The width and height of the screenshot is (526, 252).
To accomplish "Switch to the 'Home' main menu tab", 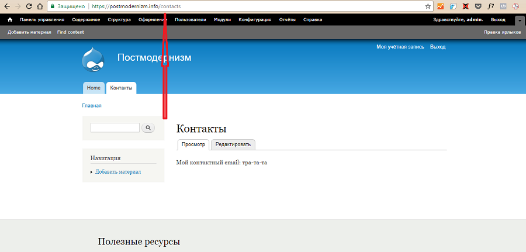I will tap(94, 88).
